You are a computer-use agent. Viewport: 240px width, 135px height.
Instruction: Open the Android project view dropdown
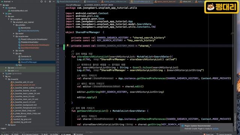click(7, 1)
